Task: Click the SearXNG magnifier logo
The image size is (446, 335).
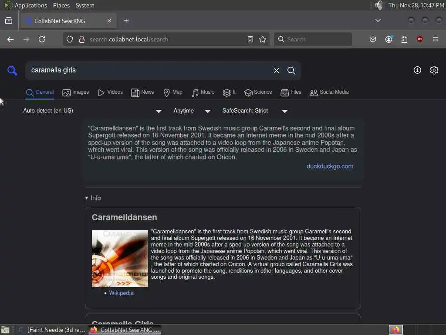Action: pyautogui.click(x=12, y=70)
